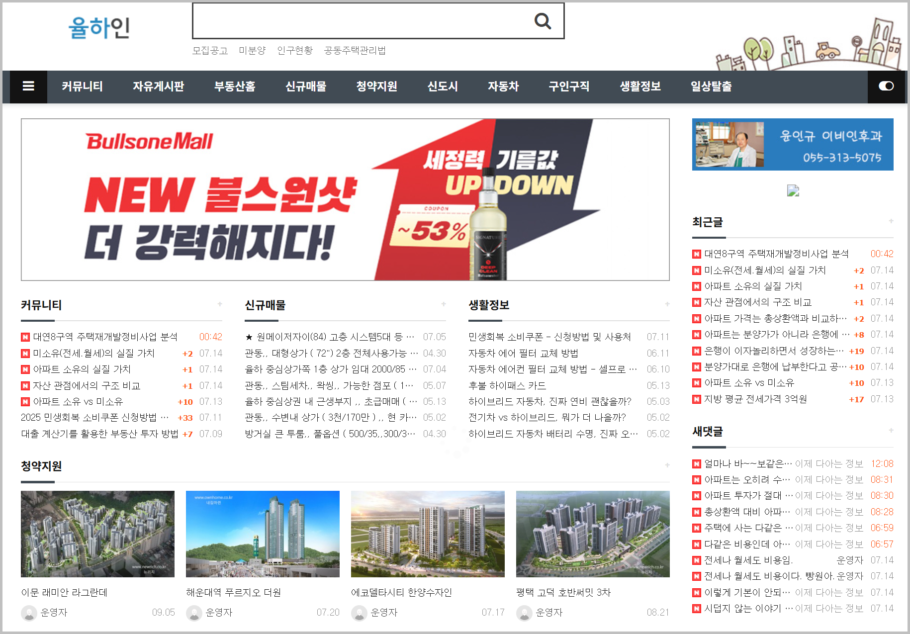Expand the 신규매물 section plus icon
910x634 pixels.
tap(444, 304)
